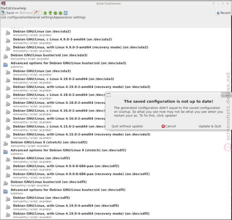Select Debian GNU/Linux (on /dev/sda2) entry
Viewport: 232px width, 220px height.
pyautogui.click(x=42, y=33)
